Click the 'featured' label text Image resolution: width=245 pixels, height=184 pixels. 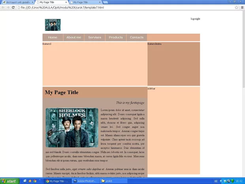[47, 44]
